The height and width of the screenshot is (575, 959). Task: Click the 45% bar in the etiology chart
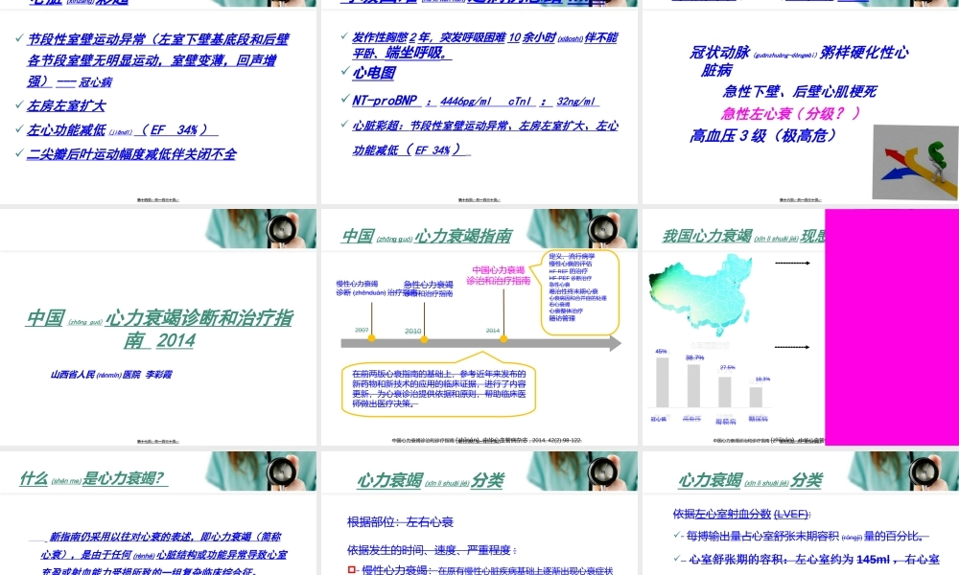click(662, 383)
